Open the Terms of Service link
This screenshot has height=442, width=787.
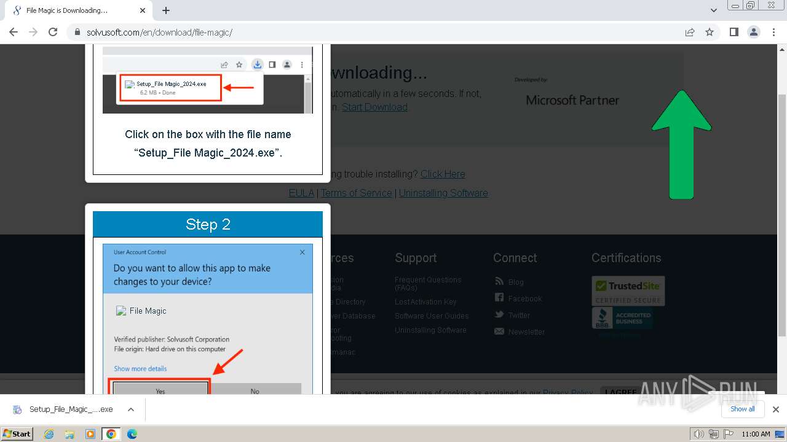356,193
